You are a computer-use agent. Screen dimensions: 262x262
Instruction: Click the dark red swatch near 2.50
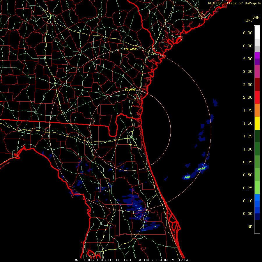[x=257, y=84]
